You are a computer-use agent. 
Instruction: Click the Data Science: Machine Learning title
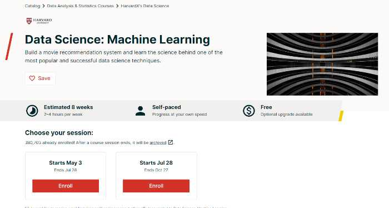pos(118,39)
